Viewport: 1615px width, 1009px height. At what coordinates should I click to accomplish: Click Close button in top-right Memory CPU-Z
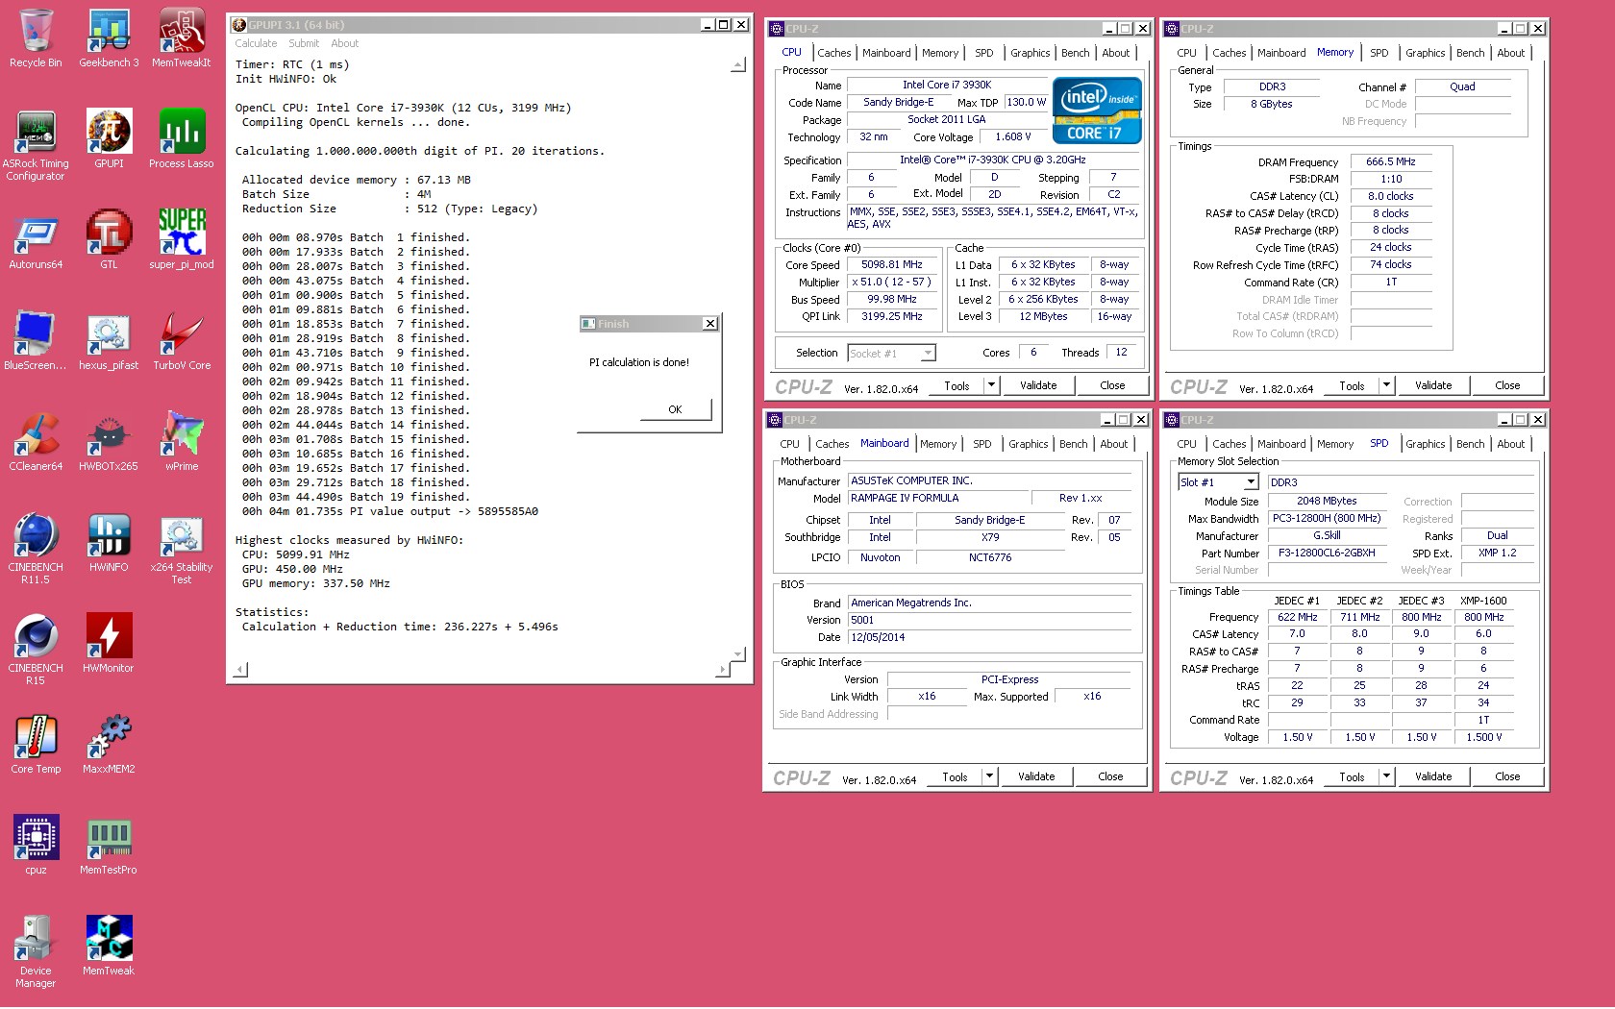pyautogui.click(x=1507, y=385)
